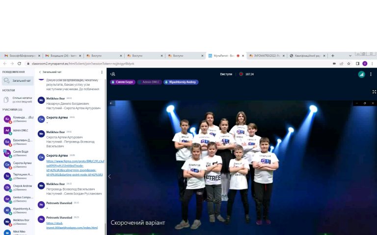Open the Загальний чат conversation

(18, 80)
